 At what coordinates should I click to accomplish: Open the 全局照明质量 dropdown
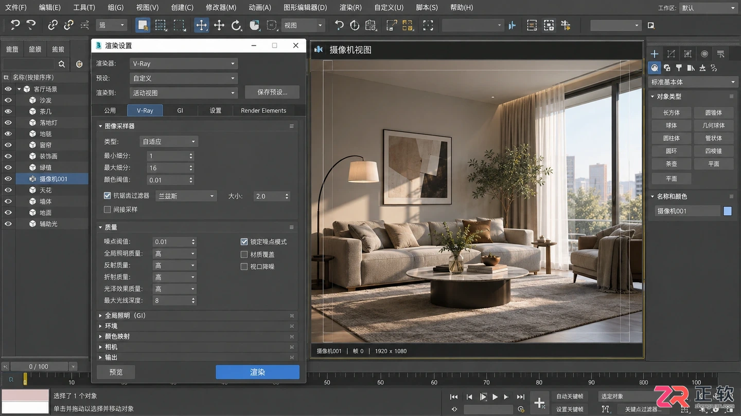175,254
